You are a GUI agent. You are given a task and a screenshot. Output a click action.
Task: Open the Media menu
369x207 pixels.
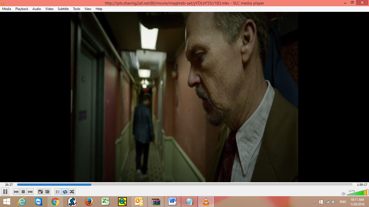[6, 9]
